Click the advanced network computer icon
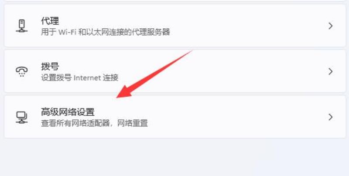This screenshot has height=176, width=349. point(21,117)
